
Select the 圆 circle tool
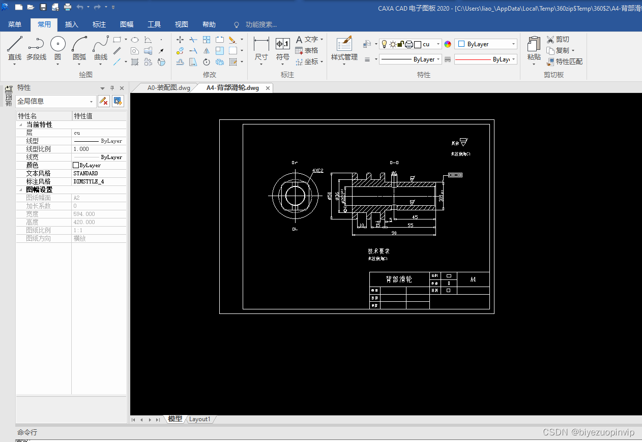[x=57, y=49]
